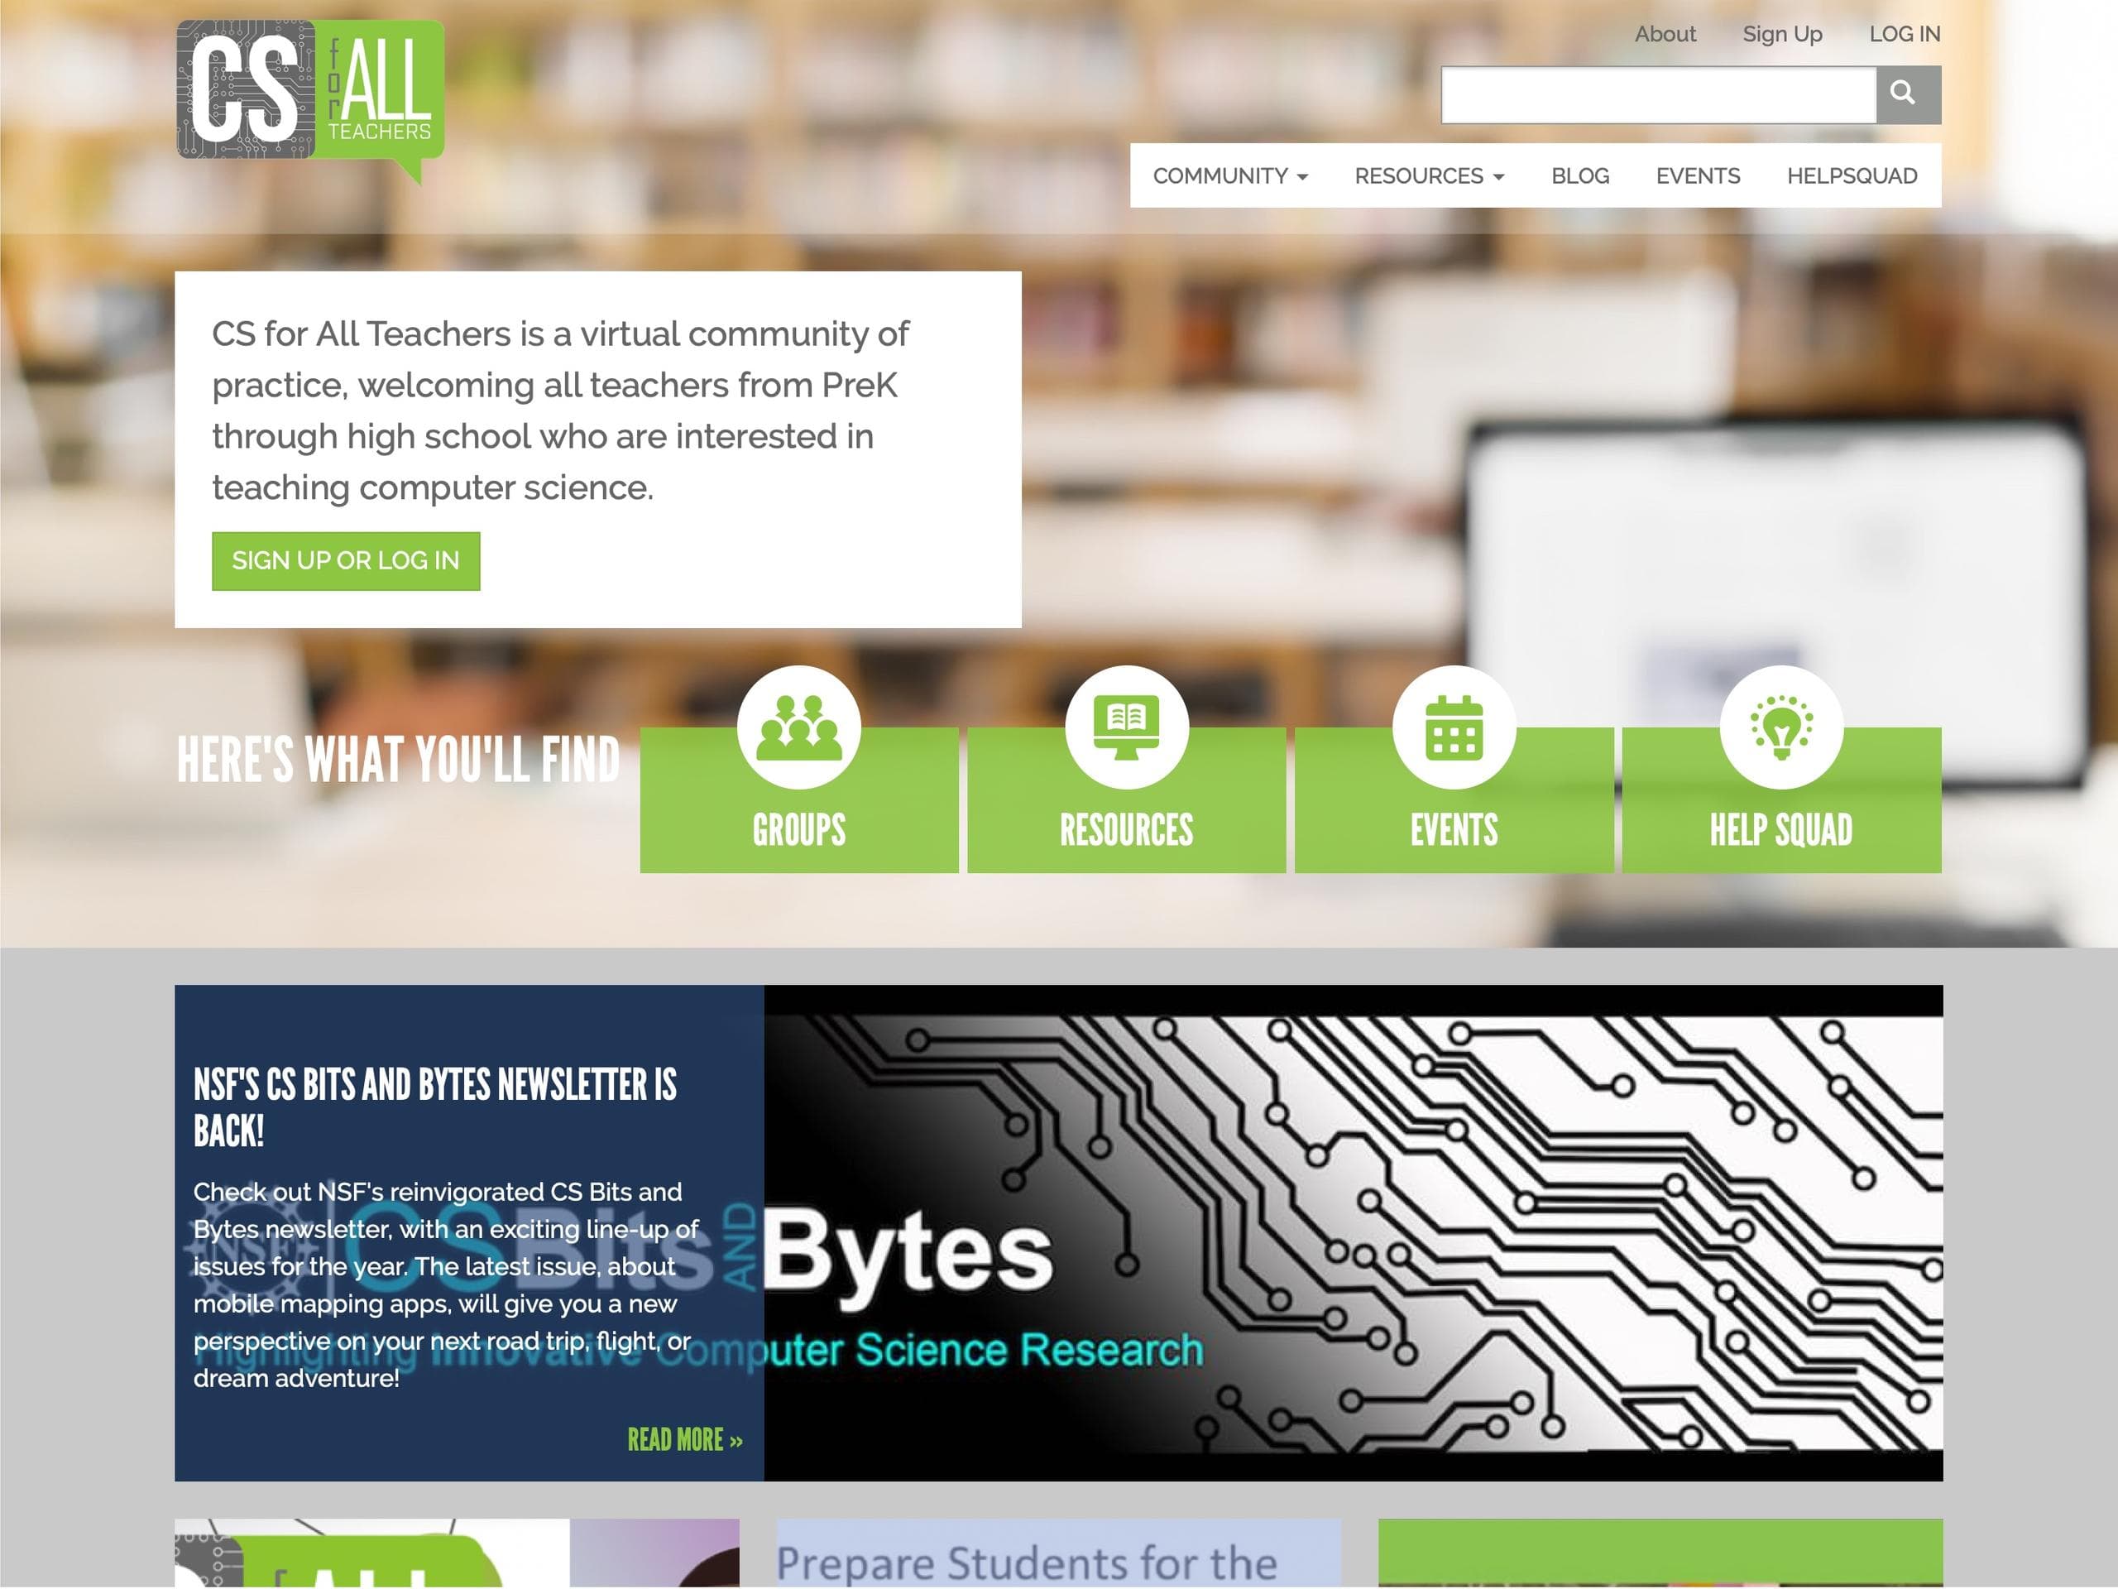
Task: Select the EVENTS menu tab
Action: point(1698,175)
